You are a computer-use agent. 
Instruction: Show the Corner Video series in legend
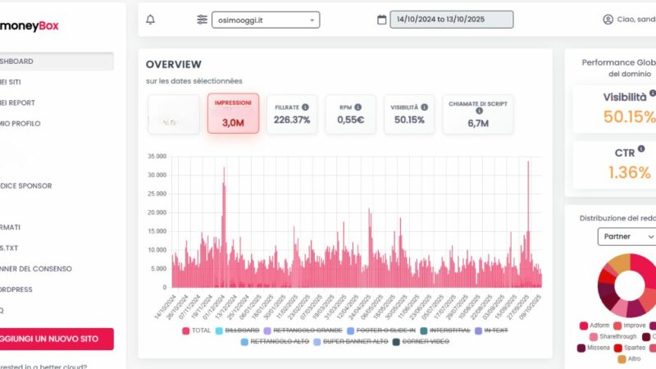(x=423, y=340)
